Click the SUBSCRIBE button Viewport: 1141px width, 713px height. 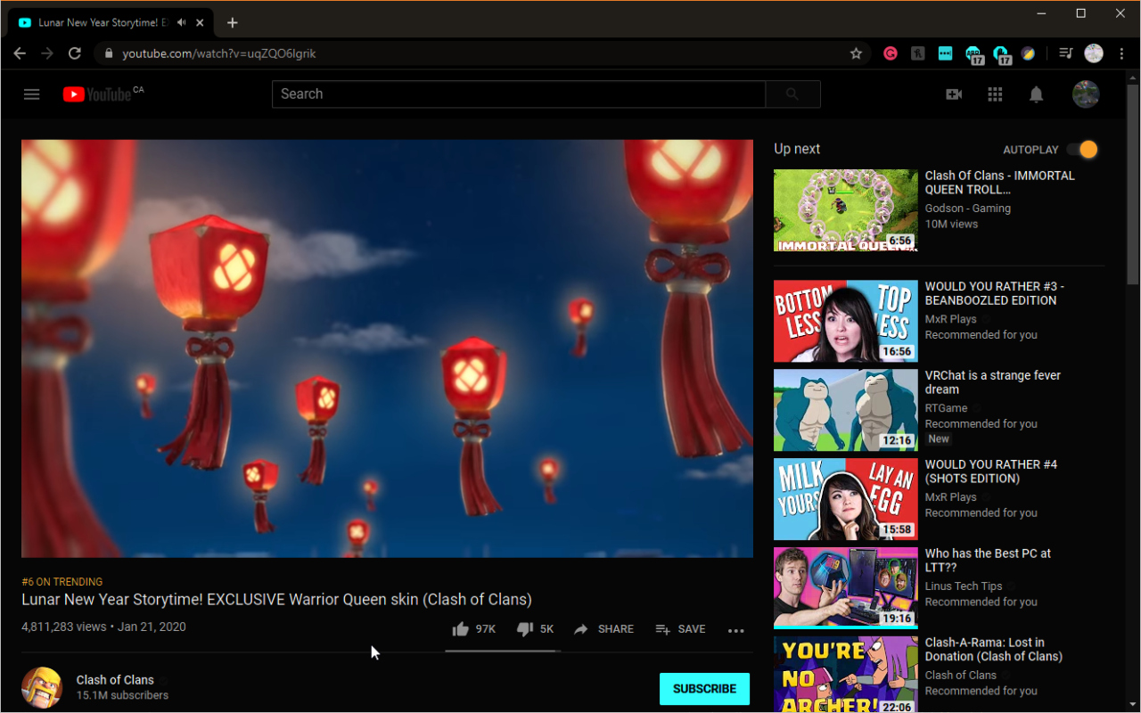704,689
